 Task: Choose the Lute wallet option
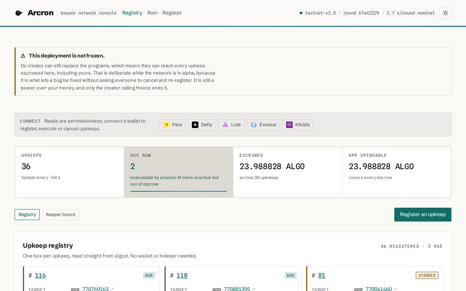[232, 125]
